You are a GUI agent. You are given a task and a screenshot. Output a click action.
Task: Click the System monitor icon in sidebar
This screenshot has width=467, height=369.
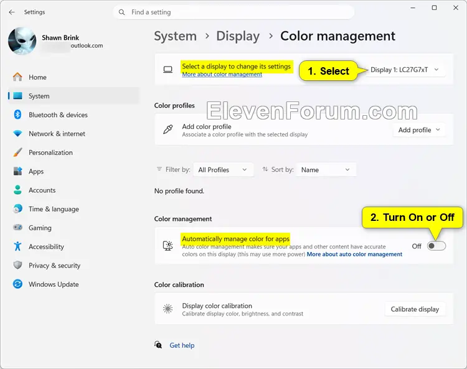pos(17,96)
